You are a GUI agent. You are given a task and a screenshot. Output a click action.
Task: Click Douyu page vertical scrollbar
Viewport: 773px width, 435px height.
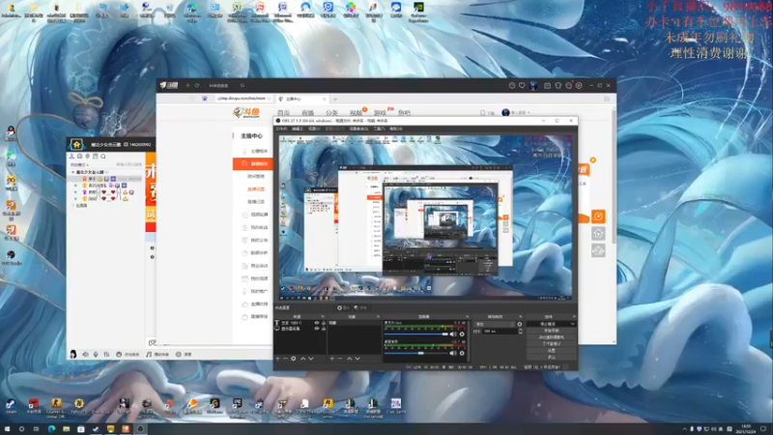(614, 178)
